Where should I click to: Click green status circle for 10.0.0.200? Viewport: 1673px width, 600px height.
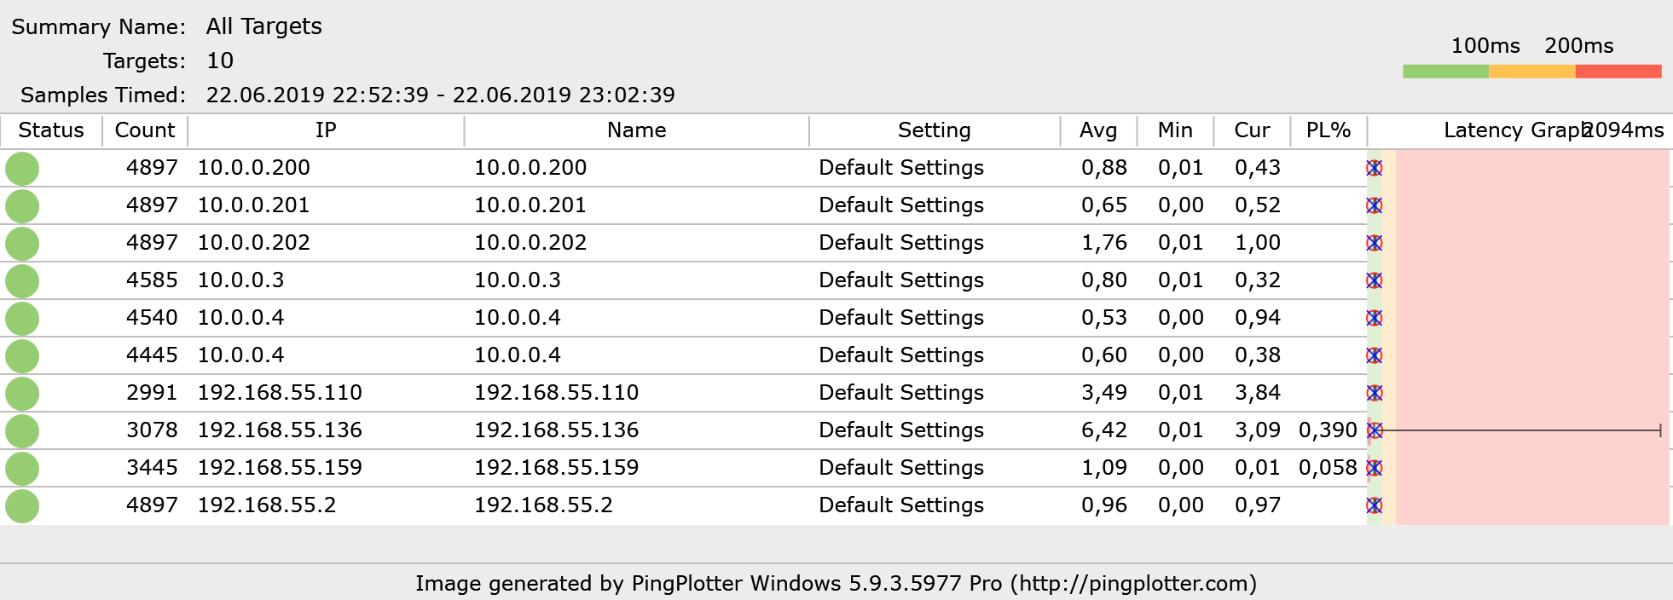pyautogui.click(x=22, y=169)
